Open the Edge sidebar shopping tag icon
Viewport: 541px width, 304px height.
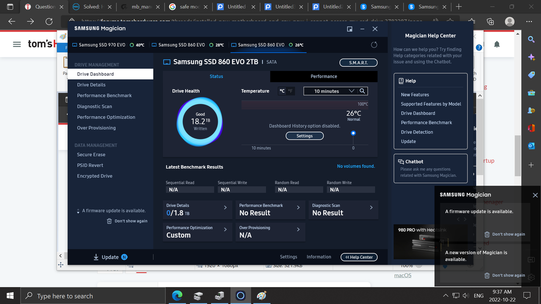click(x=531, y=75)
